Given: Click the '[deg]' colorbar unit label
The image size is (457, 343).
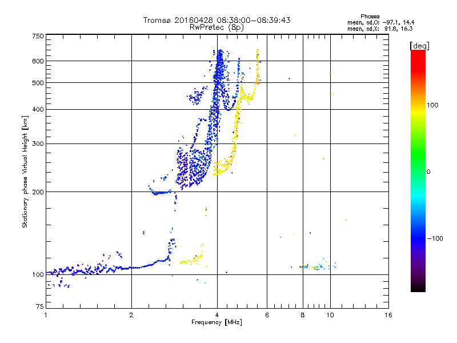Looking at the screenshot, I should click(419, 46).
